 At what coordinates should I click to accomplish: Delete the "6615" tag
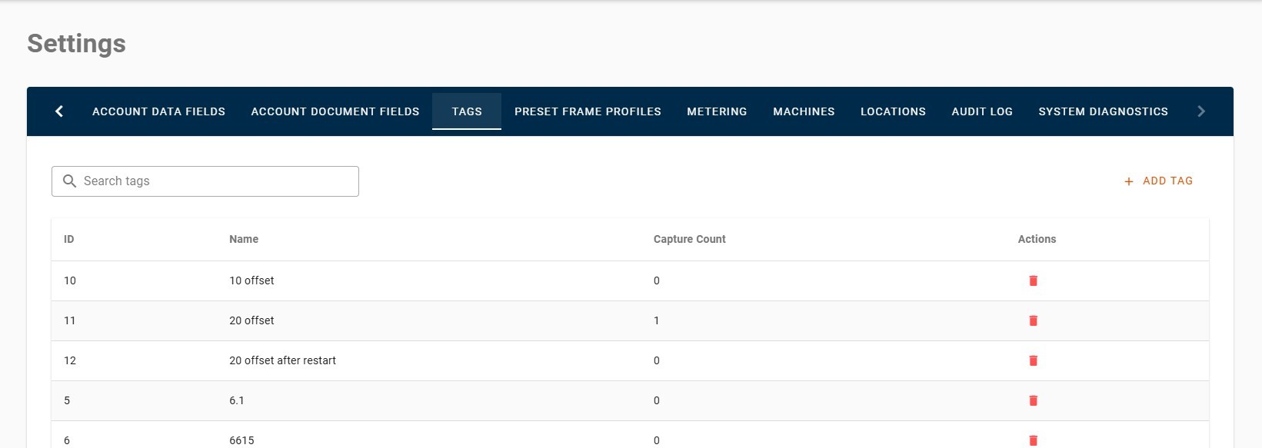1033,440
